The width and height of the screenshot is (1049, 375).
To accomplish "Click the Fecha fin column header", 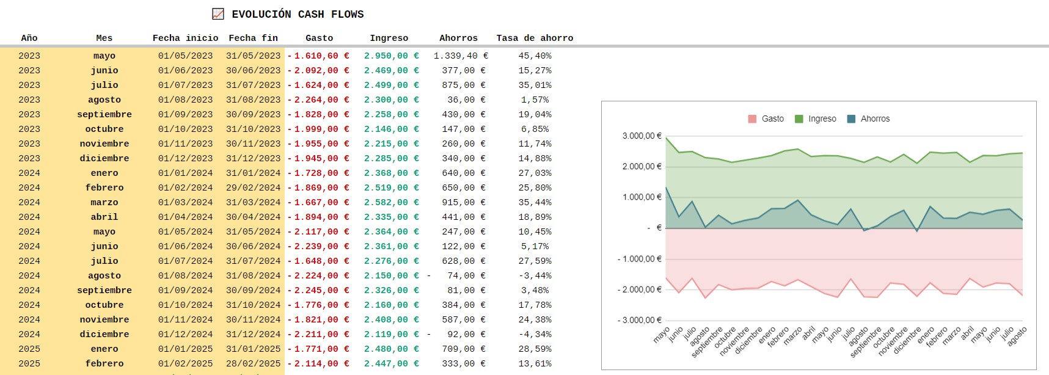I will click(x=253, y=38).
